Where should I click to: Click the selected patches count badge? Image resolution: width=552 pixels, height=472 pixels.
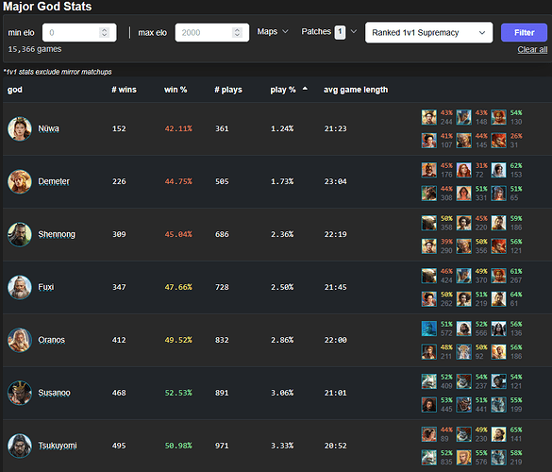tap(340, 32)
